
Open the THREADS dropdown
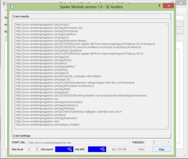click(162, 142)
